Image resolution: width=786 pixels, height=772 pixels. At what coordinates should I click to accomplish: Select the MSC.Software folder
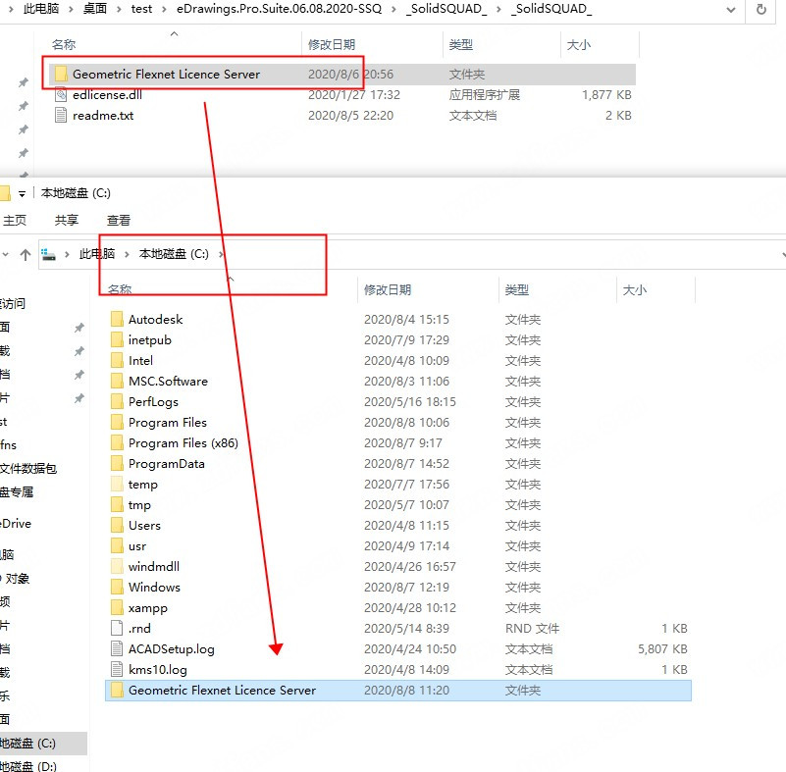[400, 382]
